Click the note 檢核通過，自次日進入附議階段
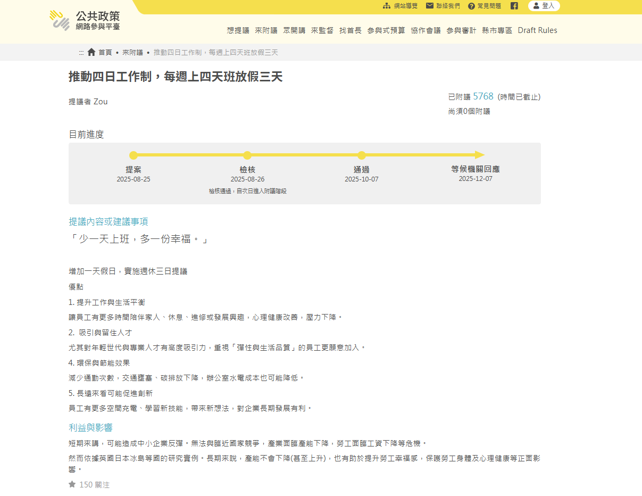Screen dimensions: 642x496 (247, 191)
